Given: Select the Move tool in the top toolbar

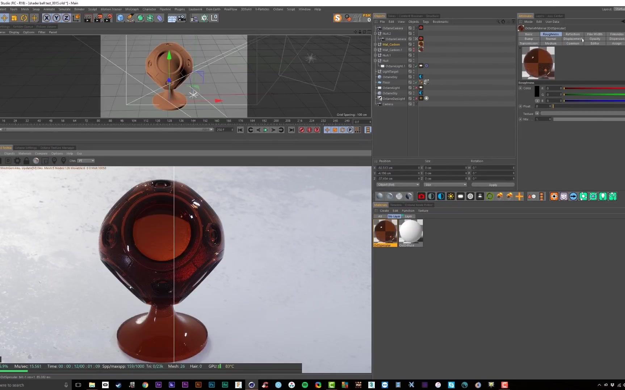Looking at the screenshot, I should pyautogui.click(x=5, y=18).
